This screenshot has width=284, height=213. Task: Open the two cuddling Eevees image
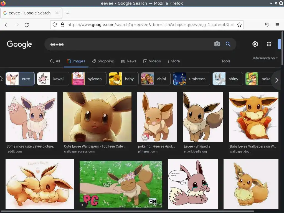point(40,184)
